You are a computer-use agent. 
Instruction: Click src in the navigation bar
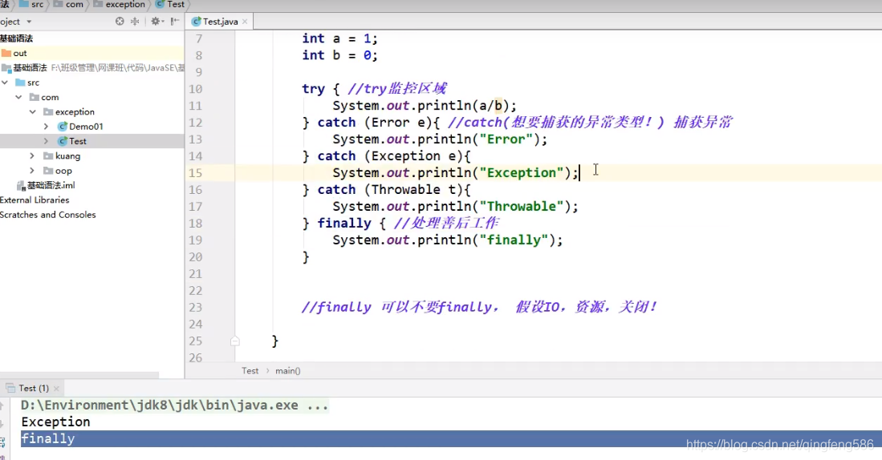coord(31,5)
